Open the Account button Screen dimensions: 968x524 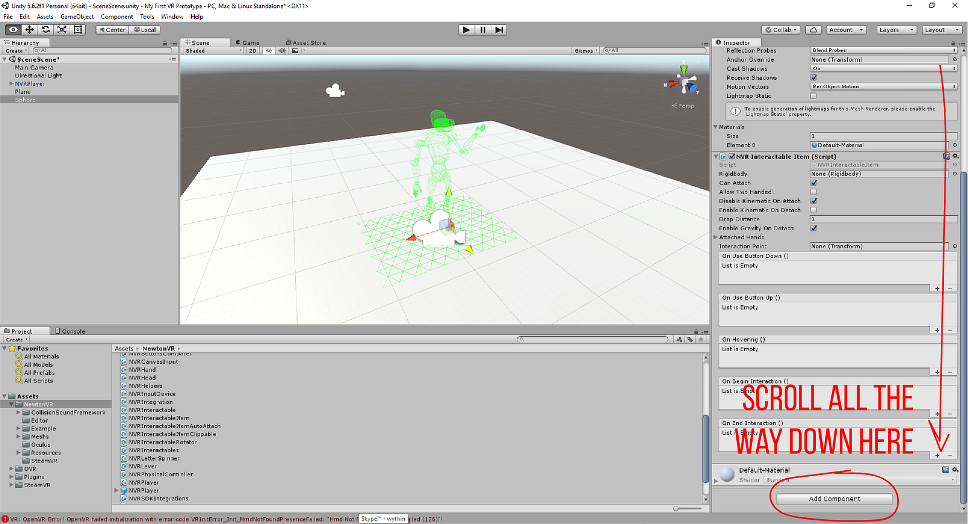point(846,30)
